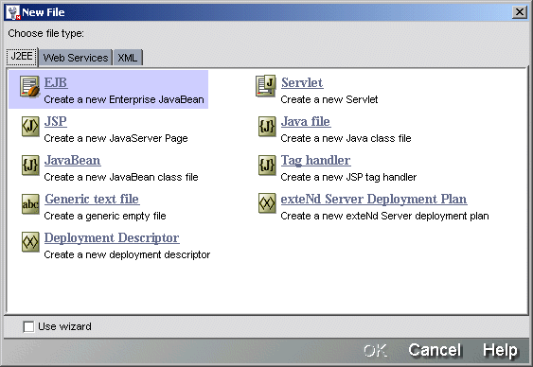
Task: Click the New File title bar icon
Action: point(13,12)
